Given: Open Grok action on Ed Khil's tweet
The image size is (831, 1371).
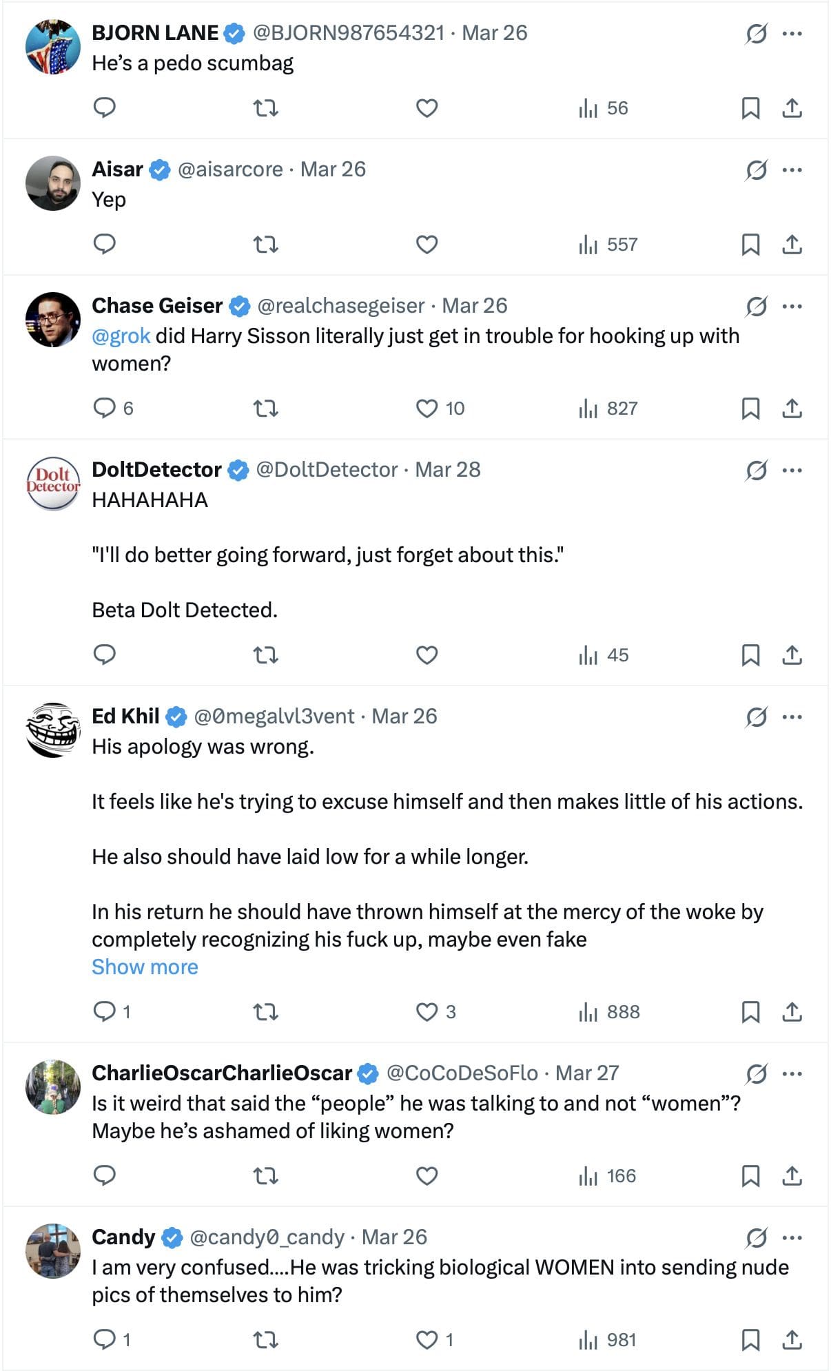Looking at the screenshot, I should point(756,717).
